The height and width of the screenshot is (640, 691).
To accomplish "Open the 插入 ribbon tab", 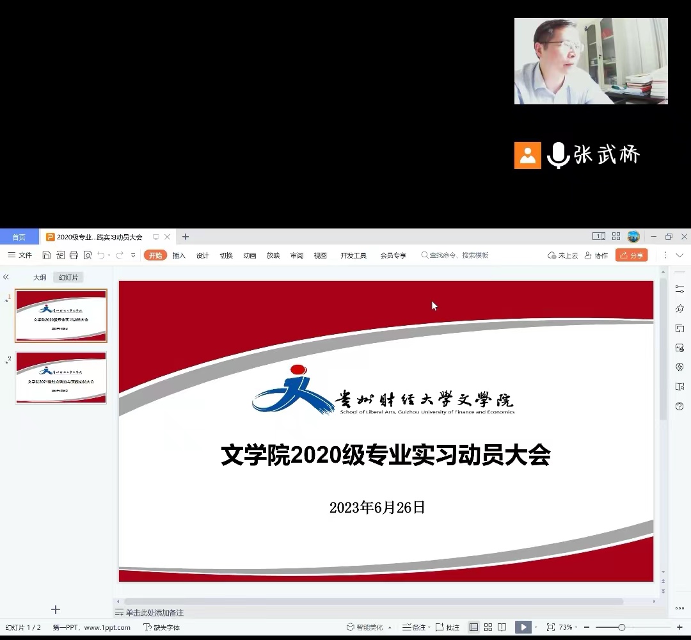I will pyautogui.click(x=179, y=255).
